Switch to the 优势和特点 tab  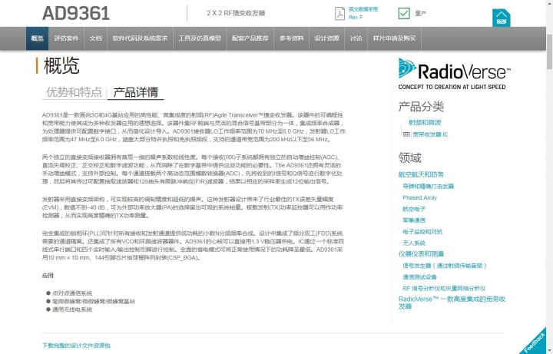pyautogui.click(x=74, y=92)
